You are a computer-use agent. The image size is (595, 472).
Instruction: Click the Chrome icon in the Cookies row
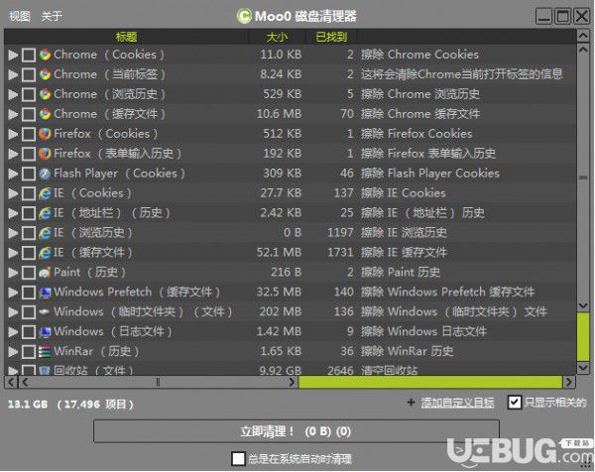coord(45,55)
